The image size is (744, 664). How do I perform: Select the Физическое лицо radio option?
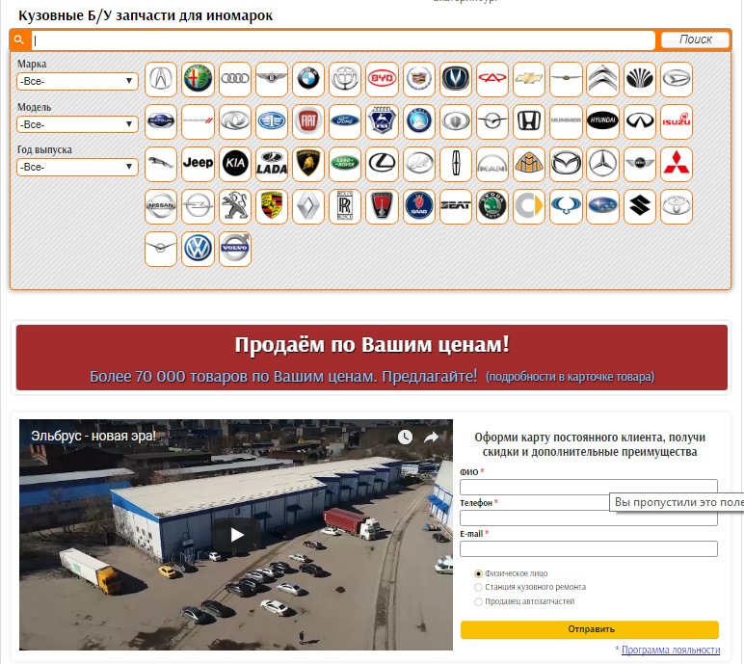coord(478,573)
